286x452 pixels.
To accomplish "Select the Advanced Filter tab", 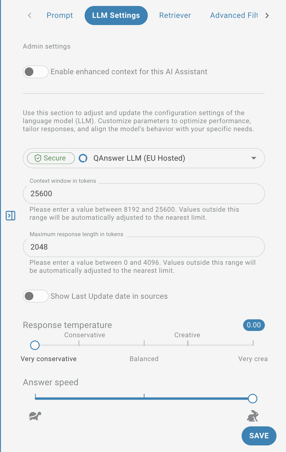I will point(234,16).
